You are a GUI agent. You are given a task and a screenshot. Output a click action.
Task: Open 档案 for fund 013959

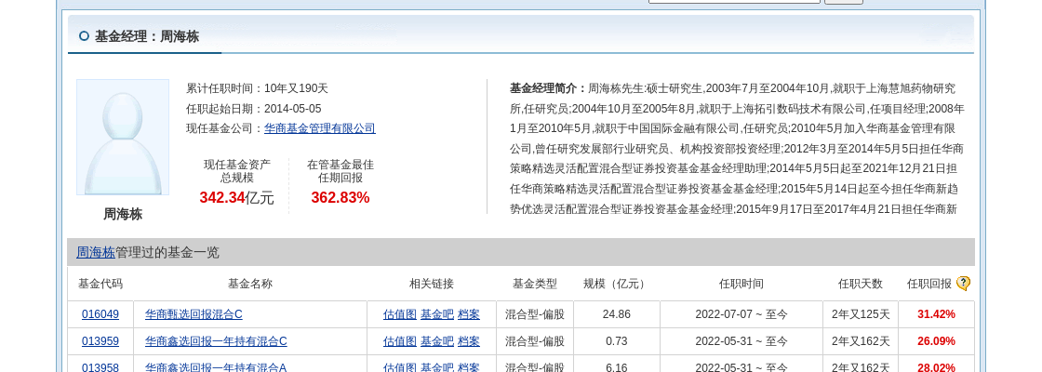469,341
